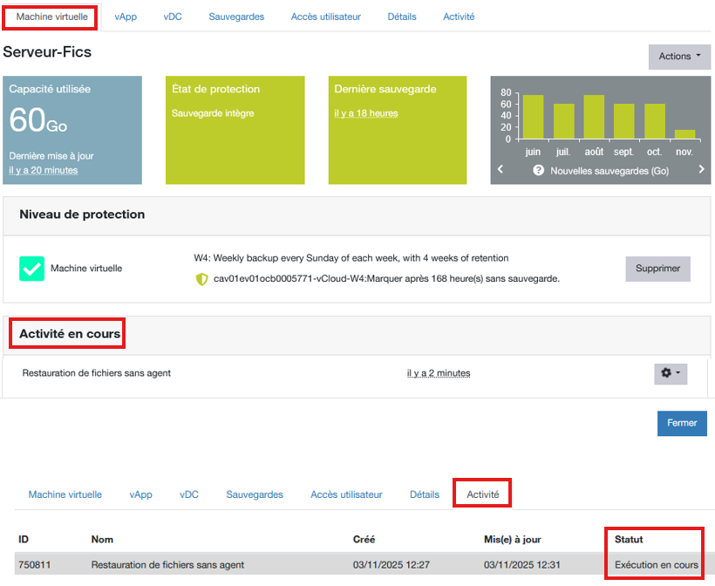
Task: Click the 'il y a 18 heures' link
Action: [366, 113]
